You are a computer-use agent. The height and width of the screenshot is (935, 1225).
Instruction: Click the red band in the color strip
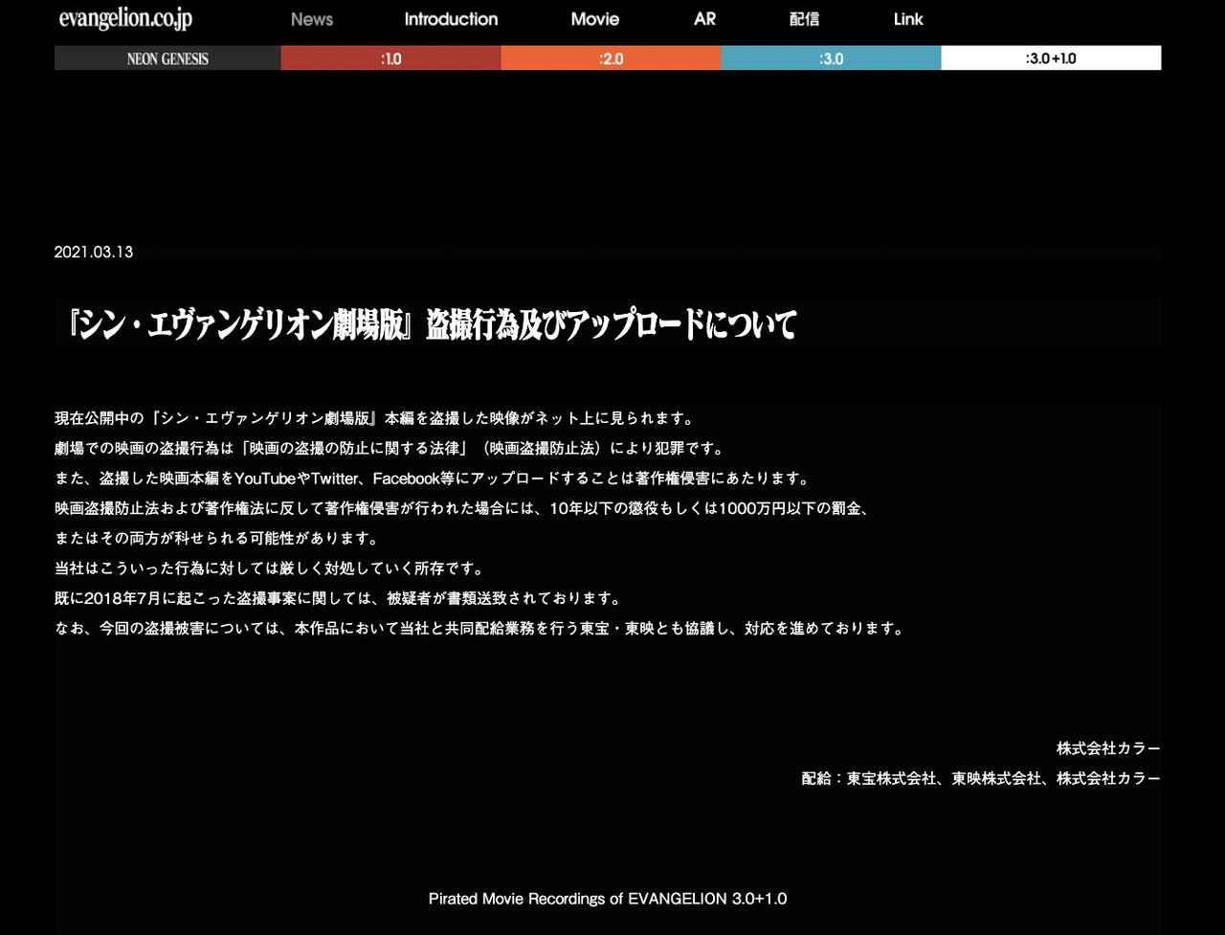390,57
